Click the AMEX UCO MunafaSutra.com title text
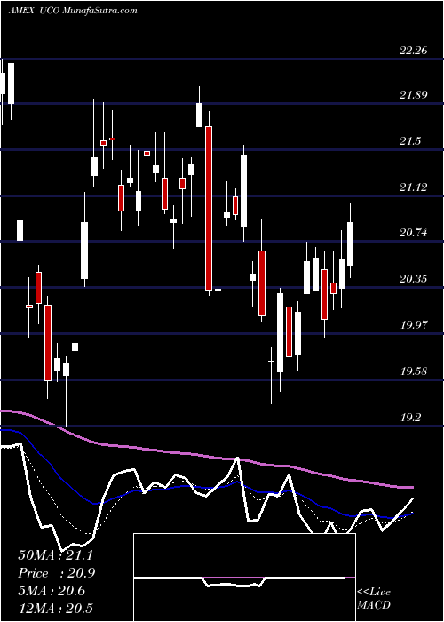The image size is (444, 622). 73,11
